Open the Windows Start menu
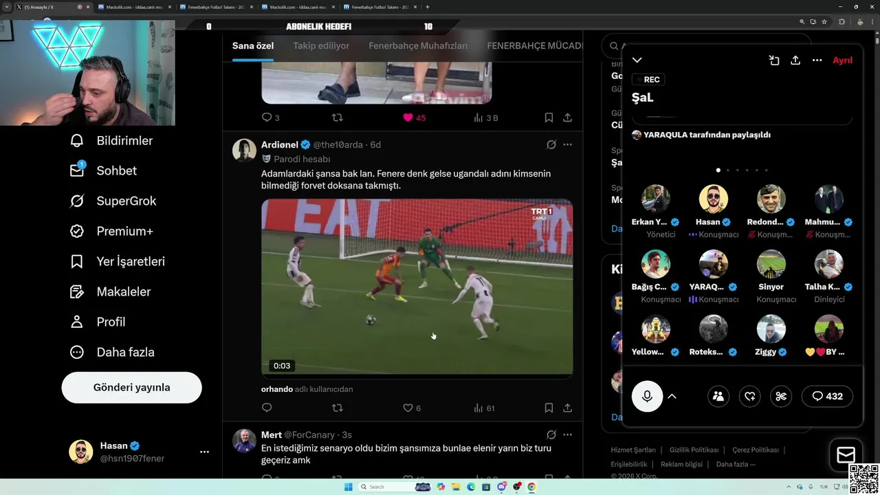880x495 pixels. click(349, 487)
